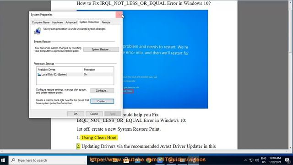Click the ENG US language indicator
The width and height of the screenshot is (293, 165).
coord(264,160)
